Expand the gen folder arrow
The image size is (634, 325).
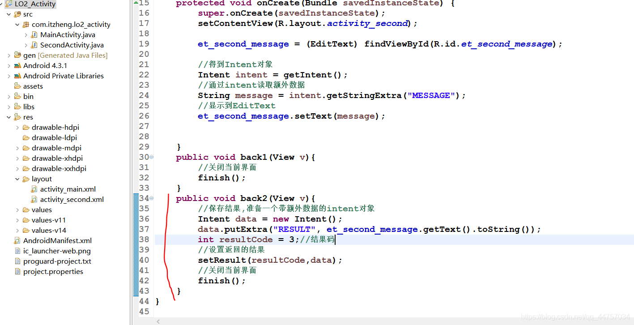(9, 56)
